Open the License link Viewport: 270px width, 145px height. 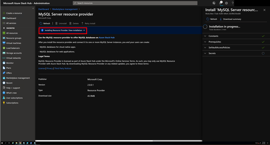[x=42, y=68]
